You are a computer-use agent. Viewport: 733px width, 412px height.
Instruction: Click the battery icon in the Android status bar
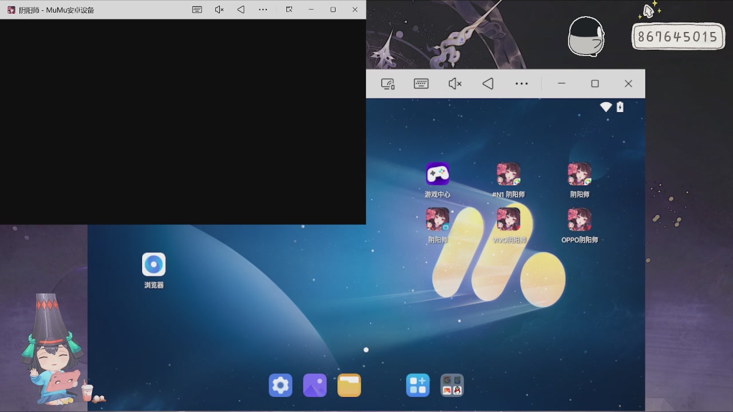[x=620, y=107]
